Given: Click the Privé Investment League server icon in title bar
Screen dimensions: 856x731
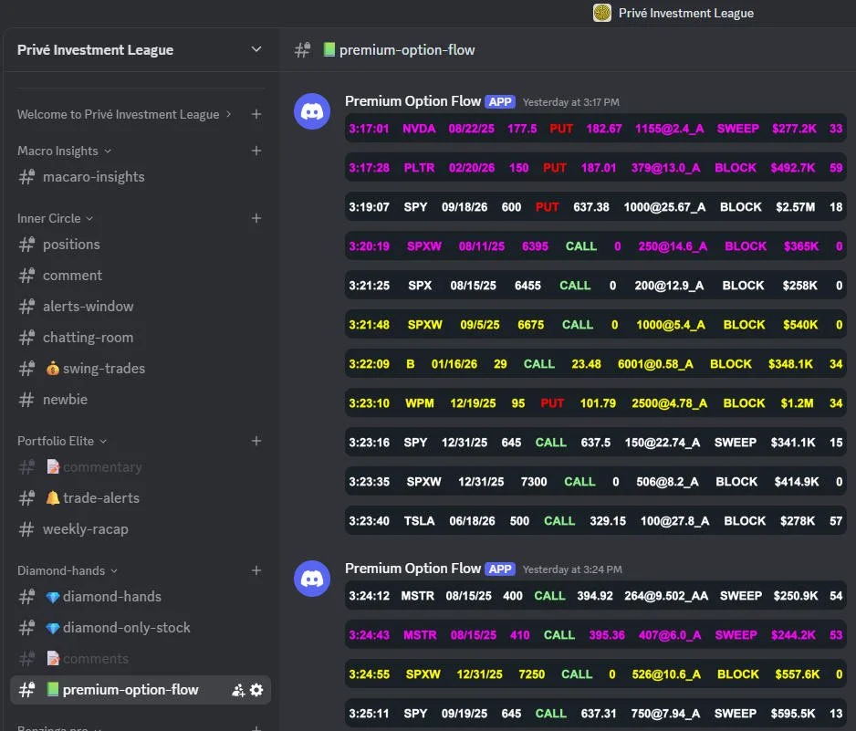Looking at the screenshot, I should tap(601, 13).
